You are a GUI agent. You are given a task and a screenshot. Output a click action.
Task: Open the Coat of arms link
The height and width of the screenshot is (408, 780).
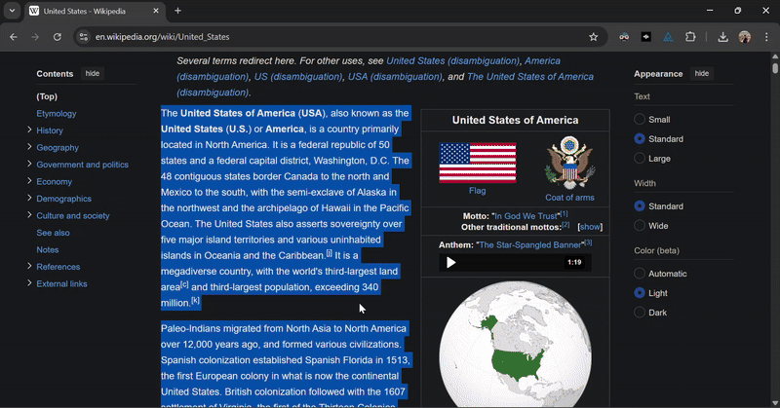tap(569, 198)
